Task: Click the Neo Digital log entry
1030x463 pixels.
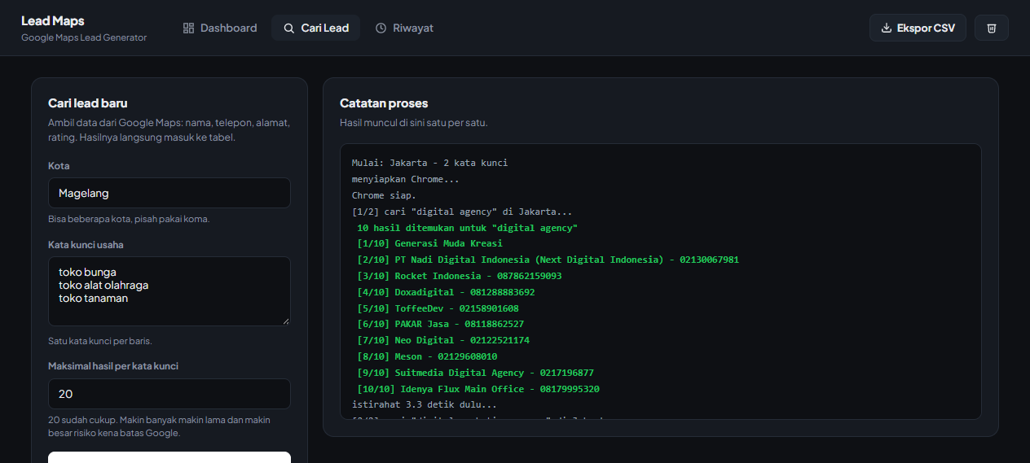Action: (443, 340)
